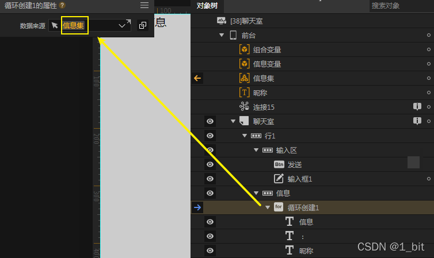Collapse the 输入区 node
The width and height of the screenshot is (434, 258).
(256, 150)
